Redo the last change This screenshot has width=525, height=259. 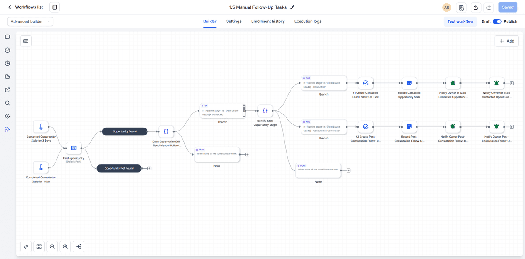pos(489,7)
